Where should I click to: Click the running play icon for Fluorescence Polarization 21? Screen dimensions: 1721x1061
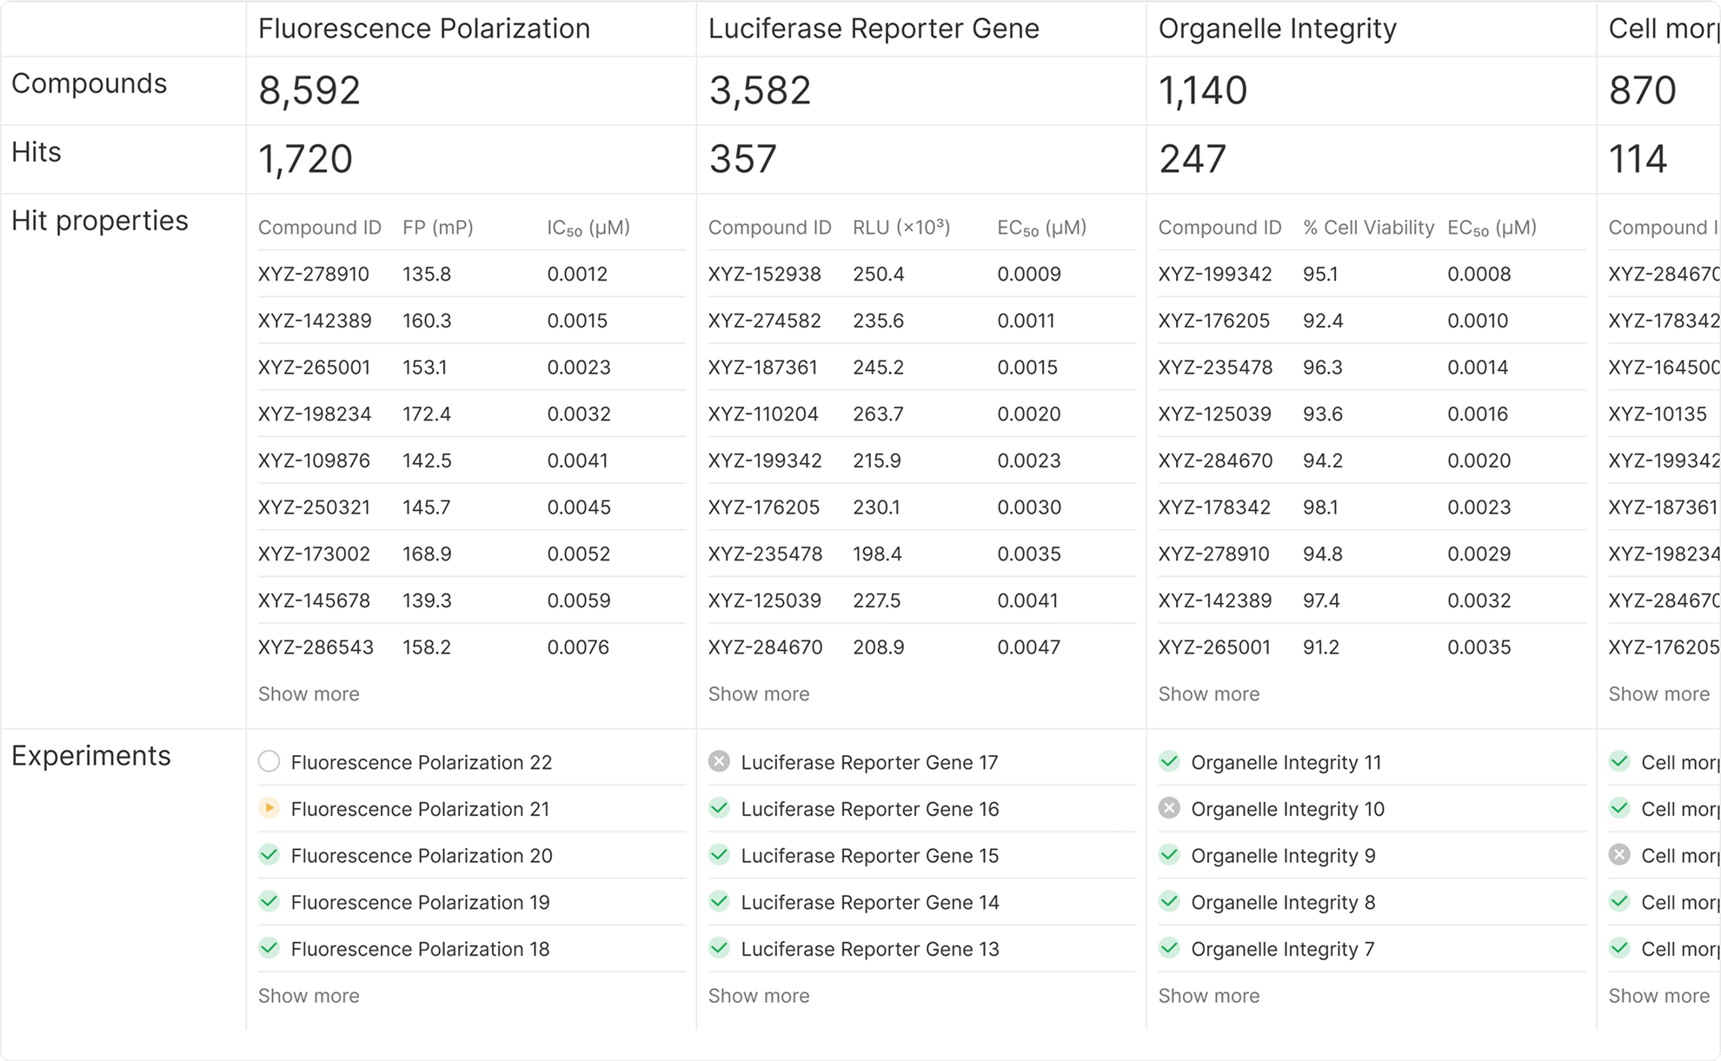pos(269,808)
